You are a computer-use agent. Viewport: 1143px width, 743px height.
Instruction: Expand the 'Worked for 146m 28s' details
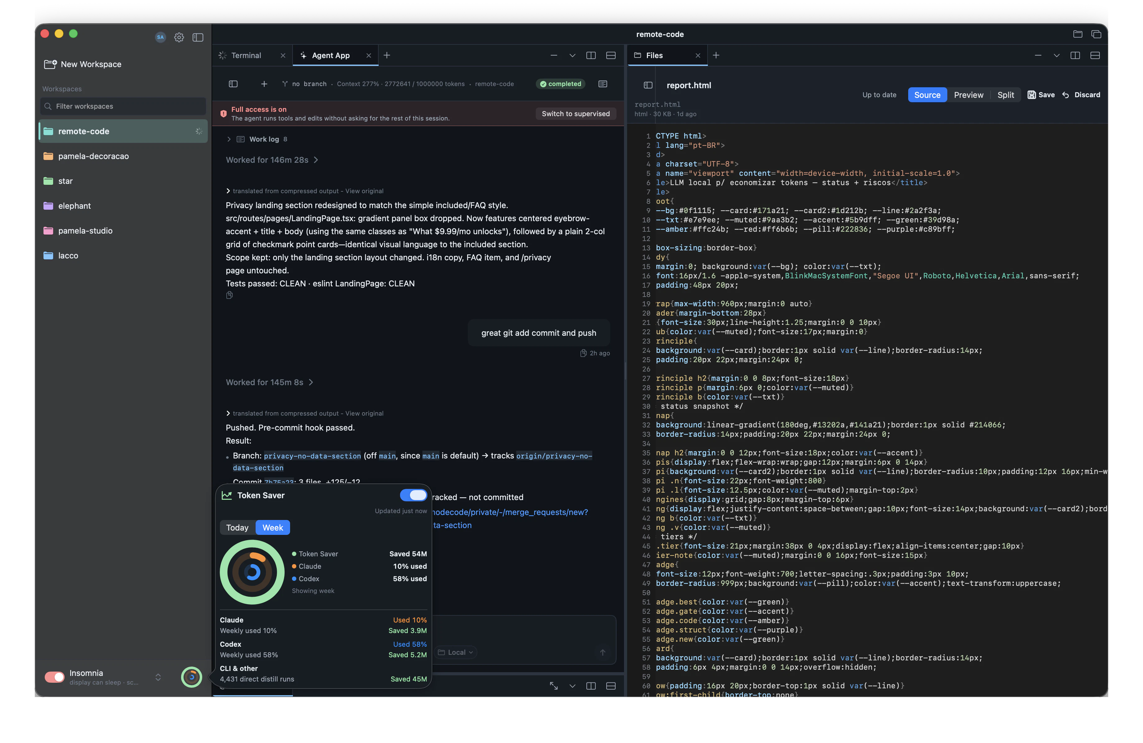272,160
